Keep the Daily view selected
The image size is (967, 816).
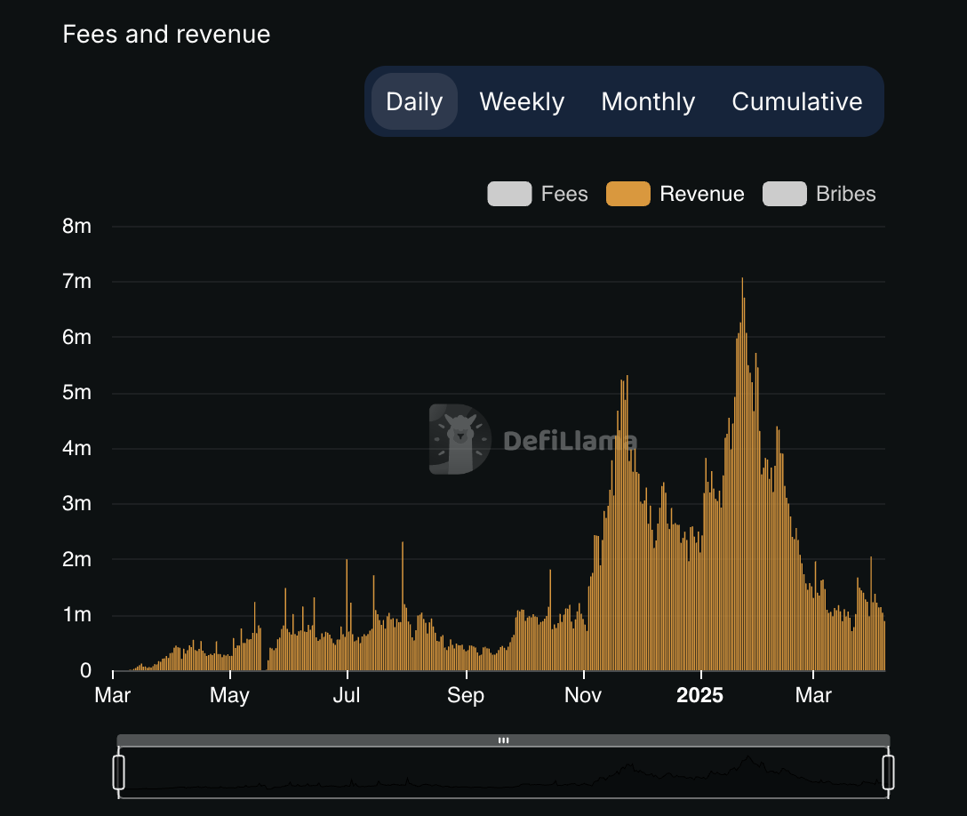click(x=413, y=101)
